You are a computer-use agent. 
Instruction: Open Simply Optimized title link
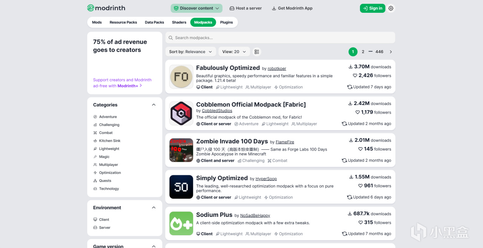click(x=222, y=178)
